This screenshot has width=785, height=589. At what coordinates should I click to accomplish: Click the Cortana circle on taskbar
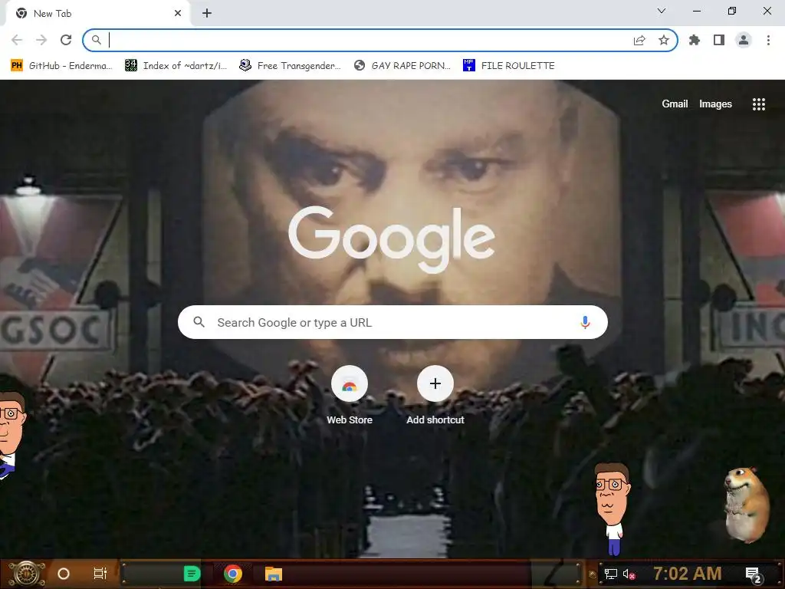tap(64, 574)
